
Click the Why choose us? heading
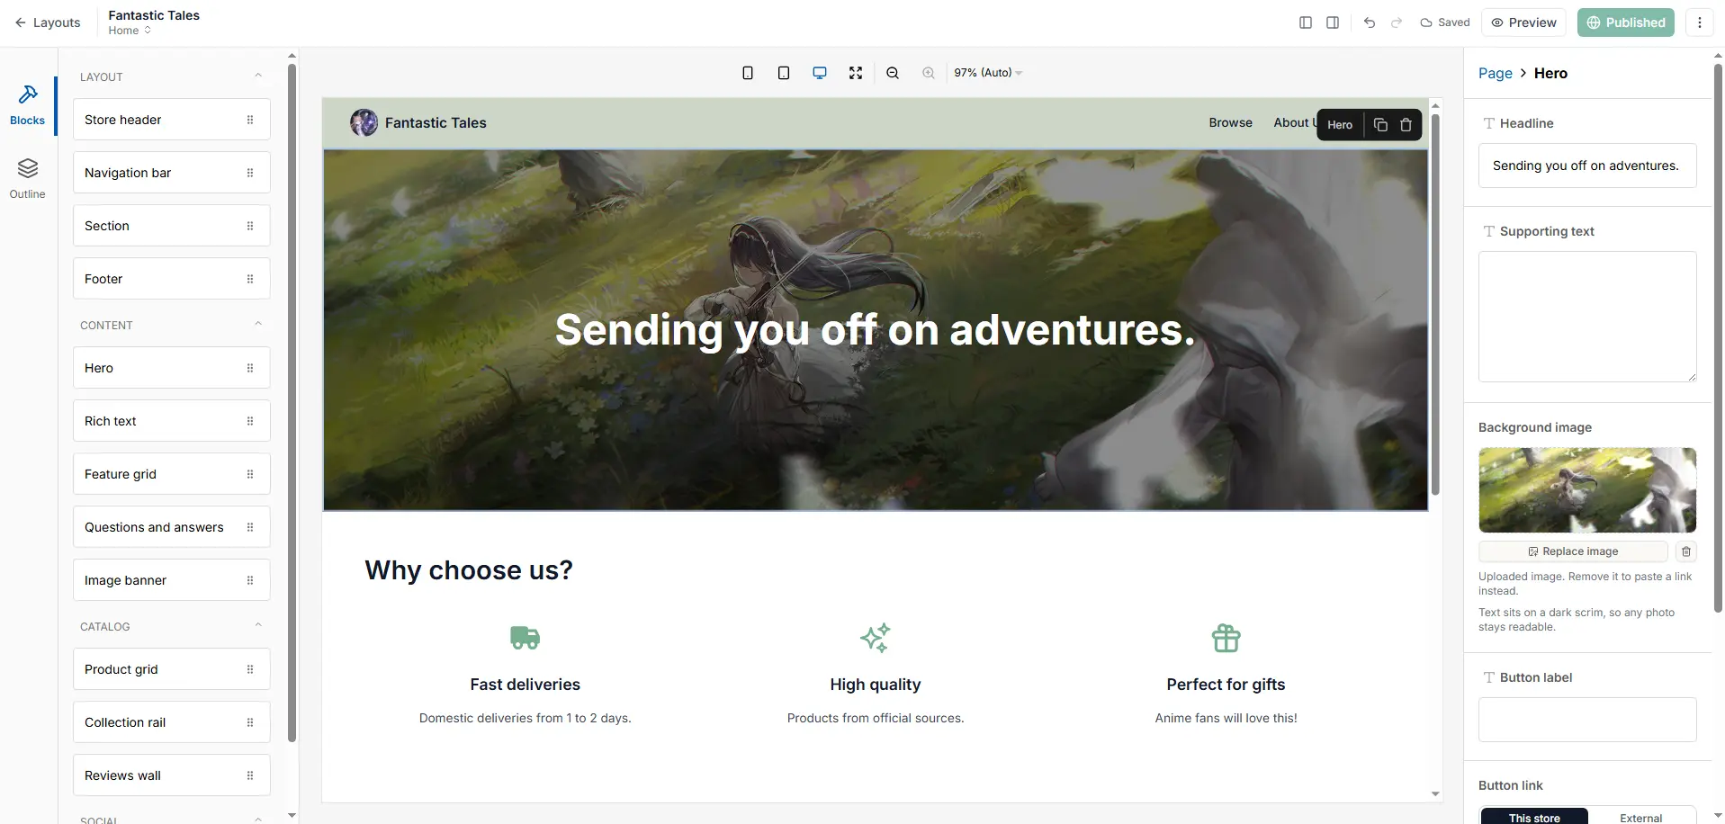click(x=469, y=570)
